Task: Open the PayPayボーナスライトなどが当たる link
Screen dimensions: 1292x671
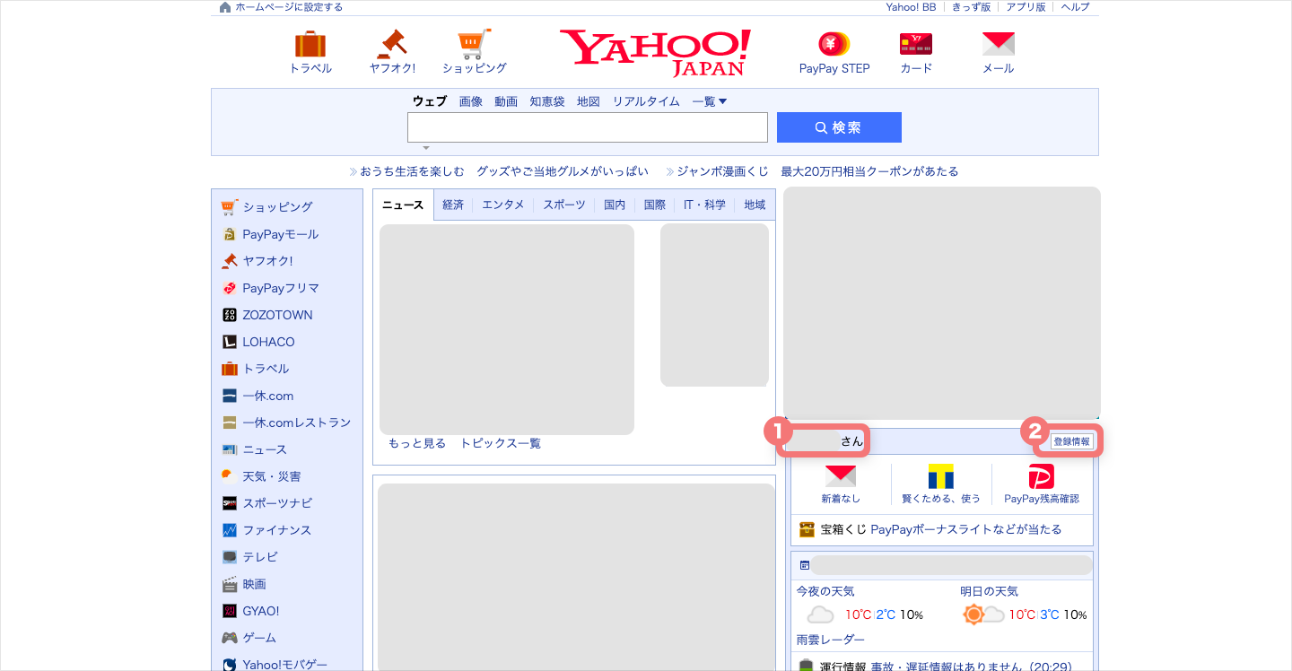Action: pos(966,529)
